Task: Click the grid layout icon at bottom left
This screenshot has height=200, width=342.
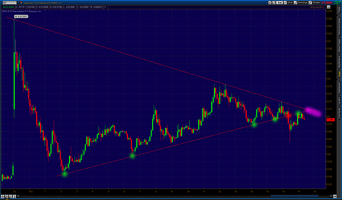Action: pos(2,196)
